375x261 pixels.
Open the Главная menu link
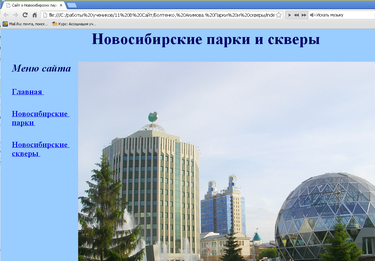click(27, 92)
